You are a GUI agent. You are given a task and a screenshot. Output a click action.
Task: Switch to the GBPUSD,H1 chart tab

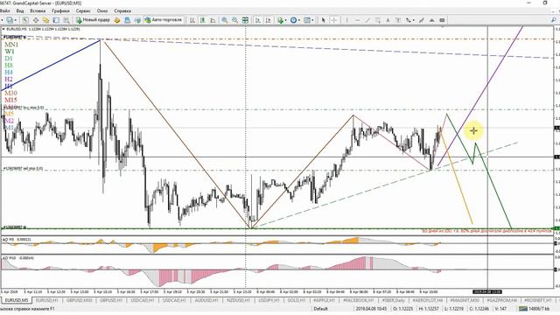pyautogui.click(x=111, y=300)
